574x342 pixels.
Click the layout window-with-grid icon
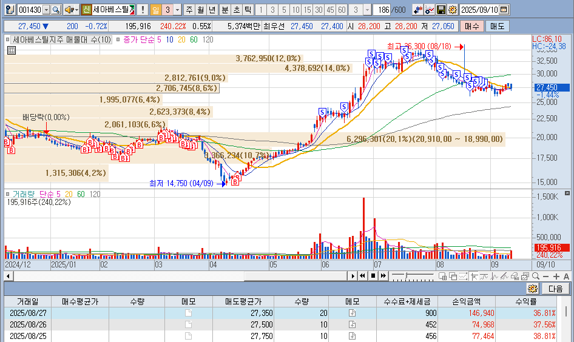tap(442, 276)
